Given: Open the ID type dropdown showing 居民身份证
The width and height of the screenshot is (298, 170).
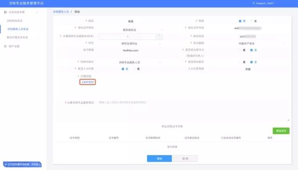Looking at the screenshot, I should click(130, 30).
